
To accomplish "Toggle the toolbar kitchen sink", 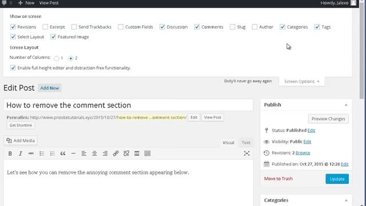I will point(148,153).
